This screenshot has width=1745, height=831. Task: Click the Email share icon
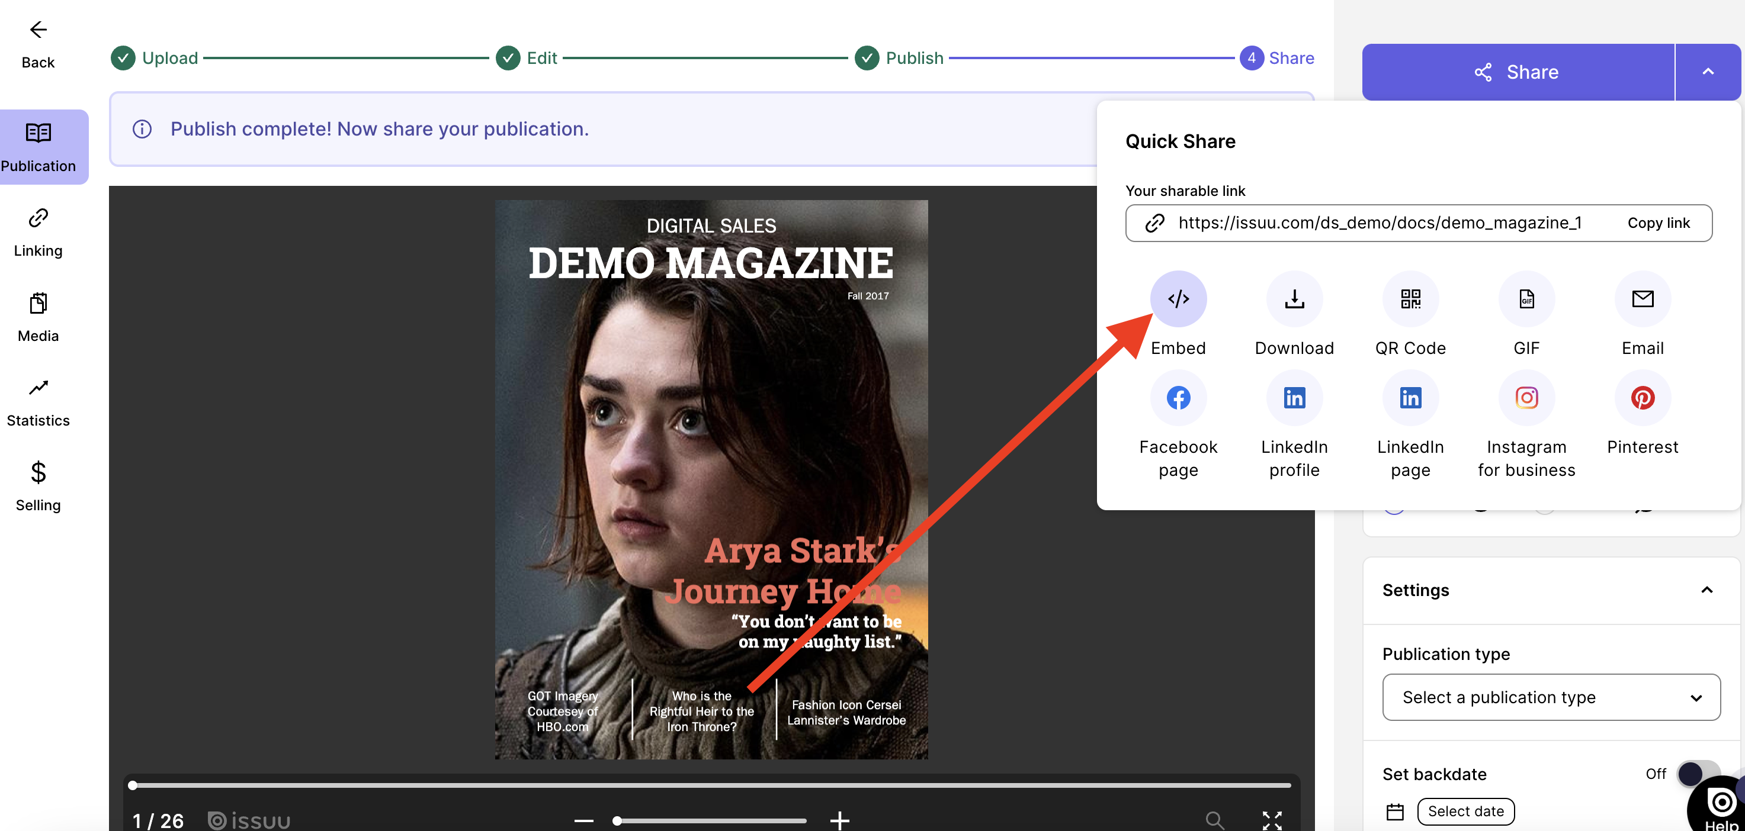pyautogui.click(x=1643, y=298)
